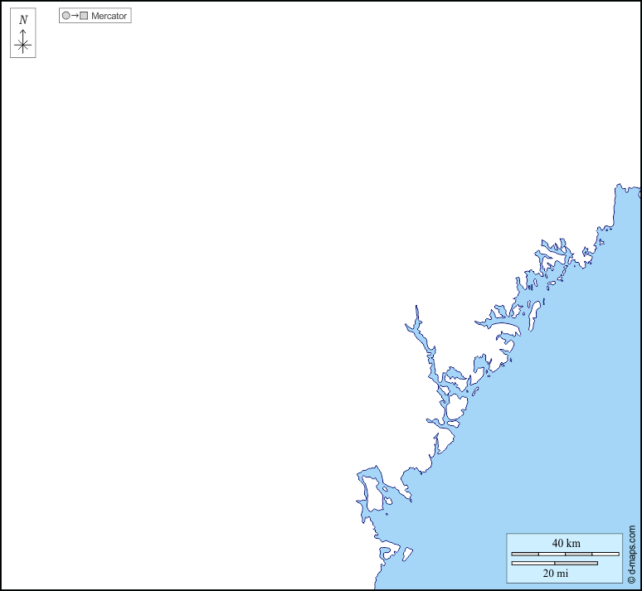Click the 40 km scale label
Image resolution: width=642 pixels, height=591 pixels.
coord(566,543)
